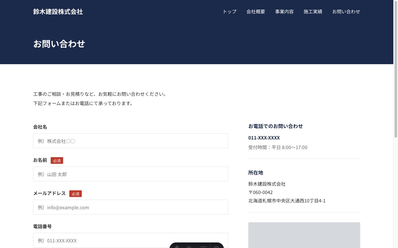Screen dimensions: 398x248
Task: Click the cursor pointer icon on bottom toolbar
Action: tap(190, 247)
